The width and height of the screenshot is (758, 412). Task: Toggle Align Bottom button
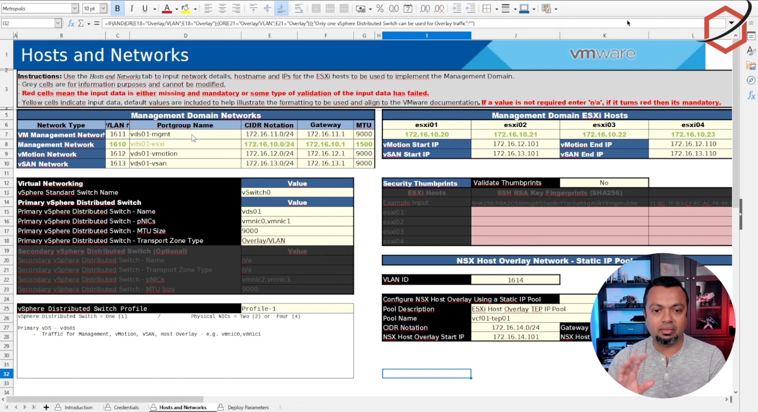pos(281,9)
